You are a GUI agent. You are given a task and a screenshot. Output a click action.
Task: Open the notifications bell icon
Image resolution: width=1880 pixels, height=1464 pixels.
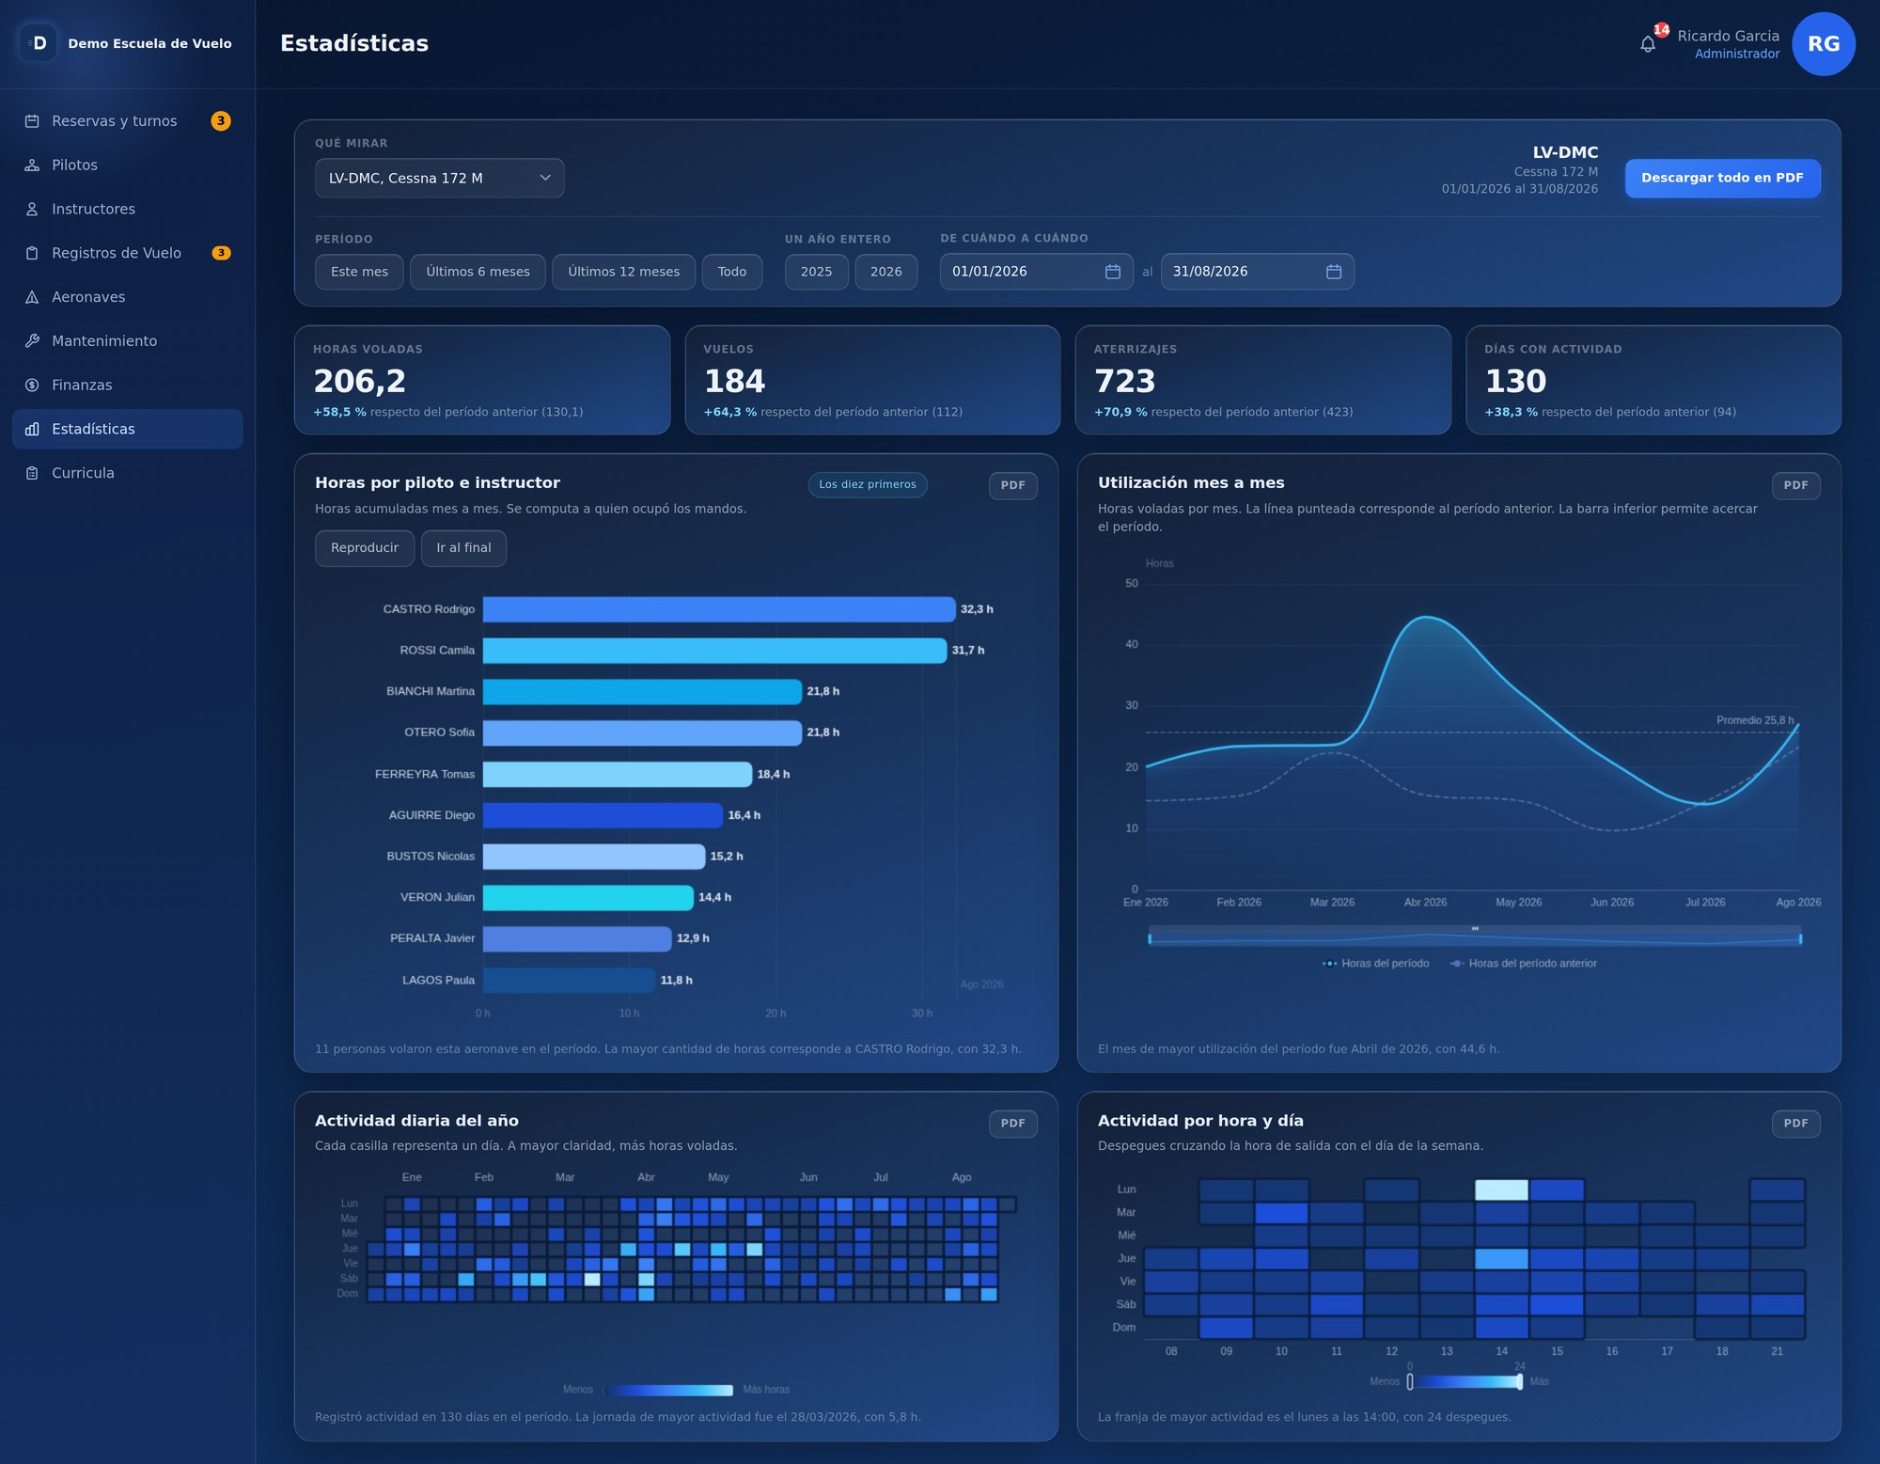pyautogui.click(x=1648, y=44)
